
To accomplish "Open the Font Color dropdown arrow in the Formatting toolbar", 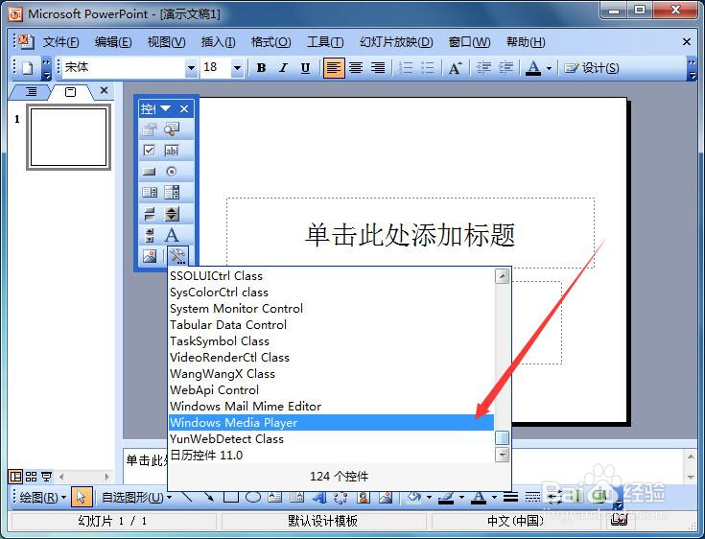I will coord(549,68).
